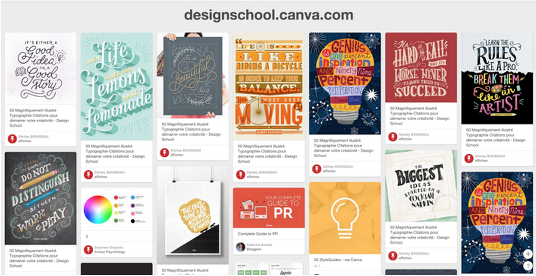Image resolution: width=536 pixels, height=276 pixels.
Task: Click pin icon under Beautiful Day poster
Action: [165, 153]
